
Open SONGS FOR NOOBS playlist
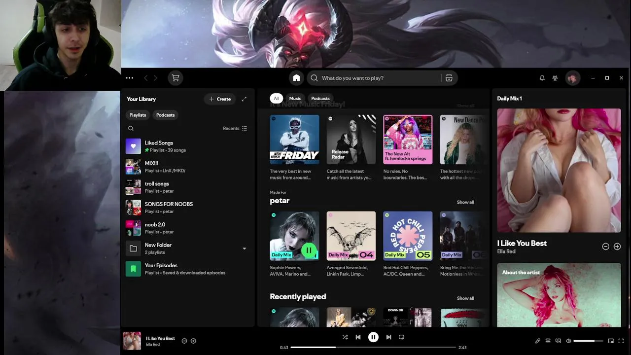point(187,208)
